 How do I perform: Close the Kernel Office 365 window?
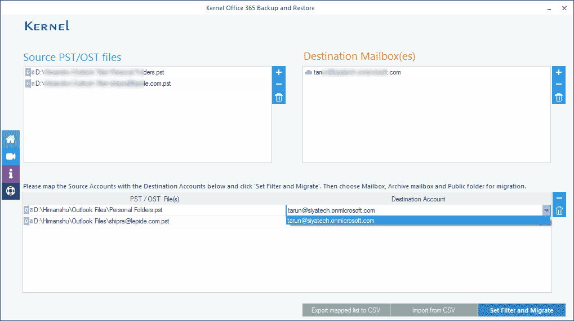click(x=564, y=8)
